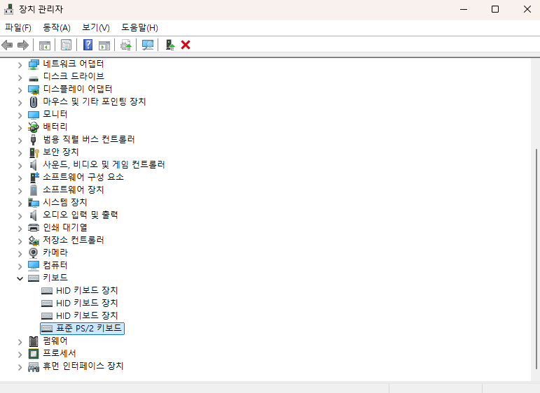Click the 디스플레이 어댑터 category icon
This screenshot has height=393, width=540.
34,90
